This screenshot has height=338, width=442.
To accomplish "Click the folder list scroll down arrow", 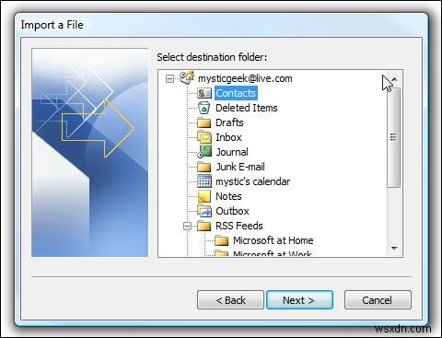I will (394, 248).
